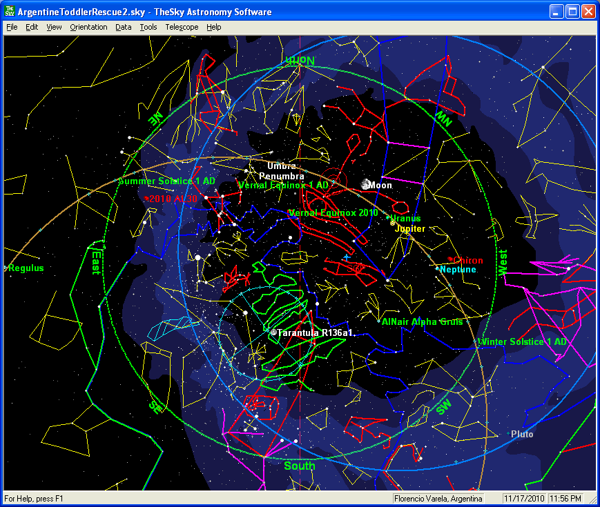The image size is (600, 507).
Task: Click the Florencio Varela location in status bar
Action: [438, 498]
